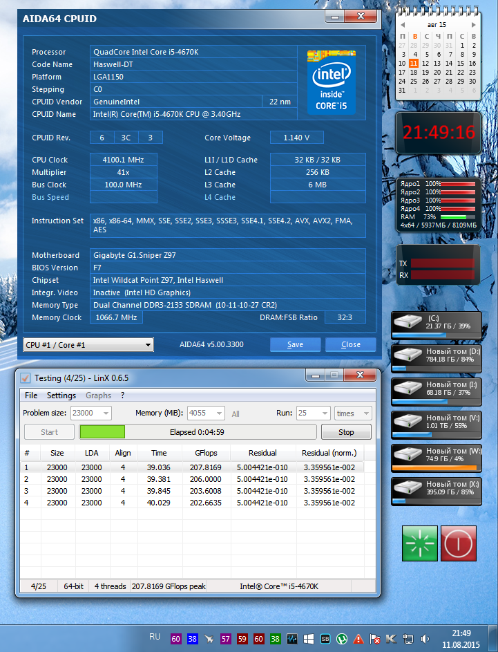This screenshot has height=652, width=498.
Task: Click the dark red 60 temperature tray icon
Action: coord(259,639)
